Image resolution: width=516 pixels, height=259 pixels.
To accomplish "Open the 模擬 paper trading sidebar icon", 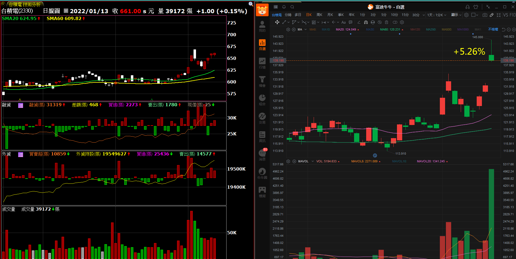I will pyautogui.click(x=262, y=192).
